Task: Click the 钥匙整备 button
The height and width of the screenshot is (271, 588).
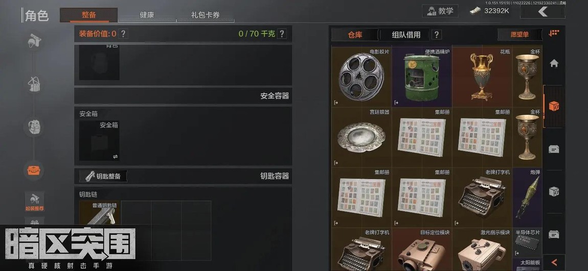Action: click(103, 176)
